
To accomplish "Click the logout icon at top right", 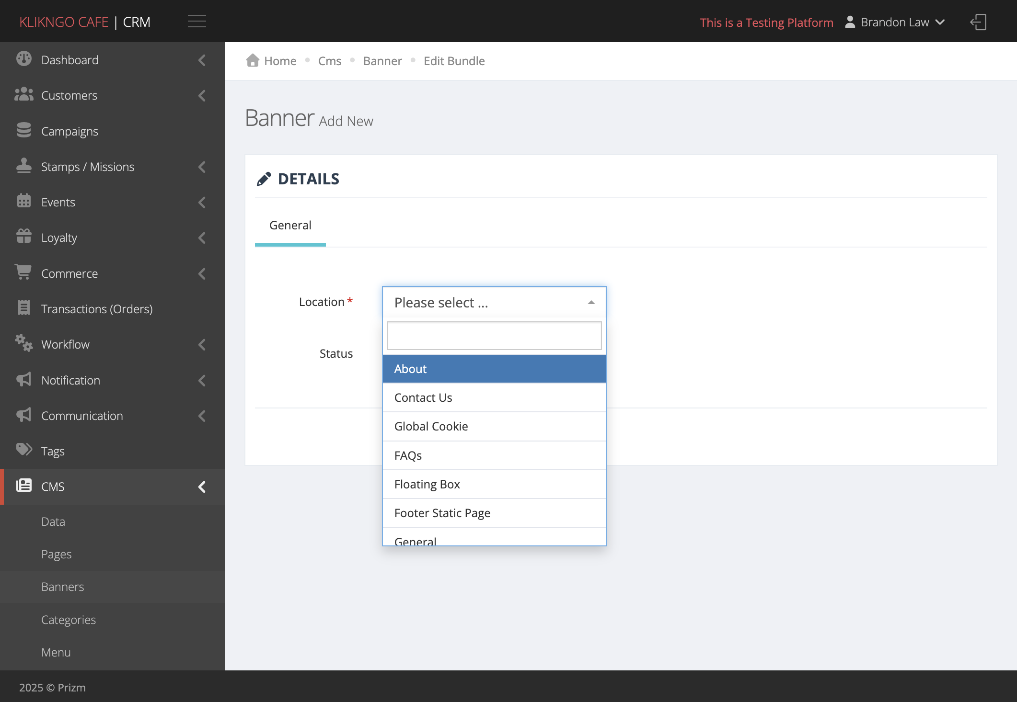I will click(x=978, y=22).
